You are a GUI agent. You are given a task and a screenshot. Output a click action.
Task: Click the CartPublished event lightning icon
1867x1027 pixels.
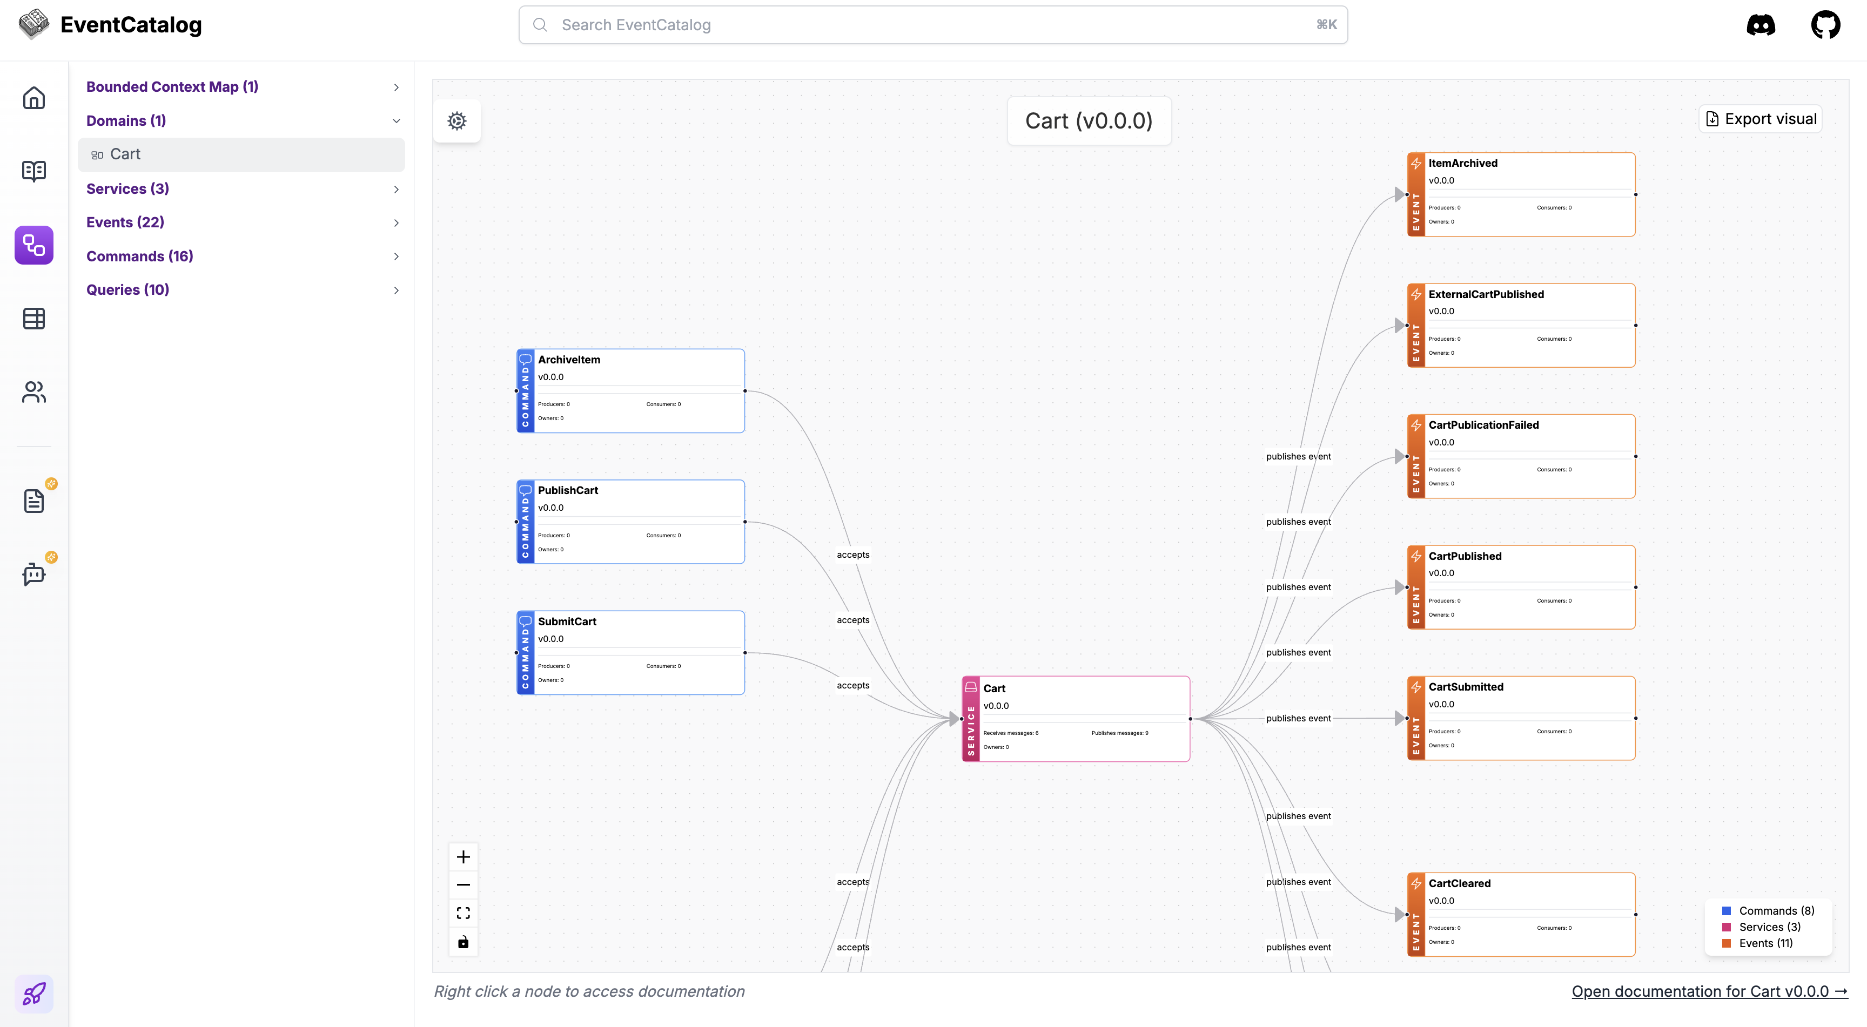[1416, 556]
